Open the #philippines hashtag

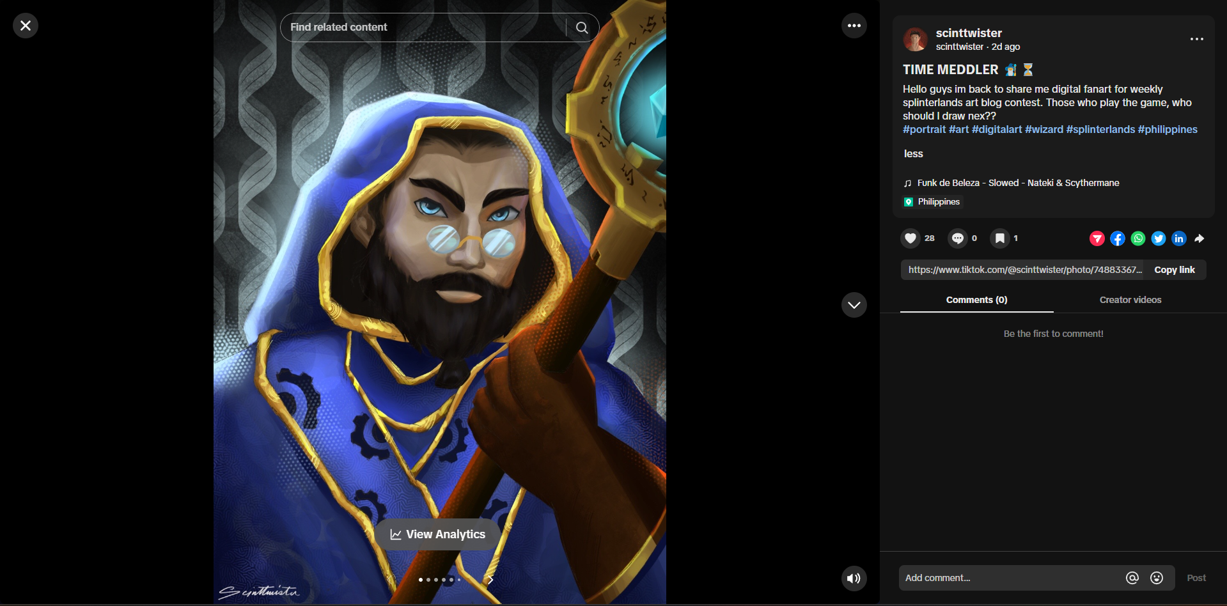(1168, 129)
